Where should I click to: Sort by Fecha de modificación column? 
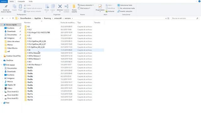[68, 23]
